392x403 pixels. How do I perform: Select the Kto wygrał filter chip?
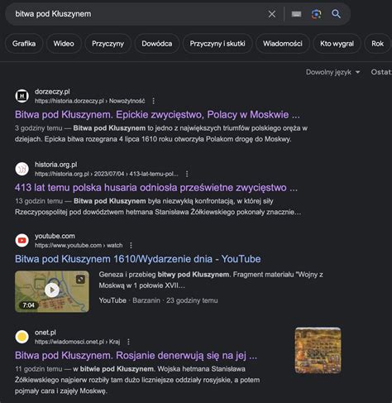pos(337,44)
